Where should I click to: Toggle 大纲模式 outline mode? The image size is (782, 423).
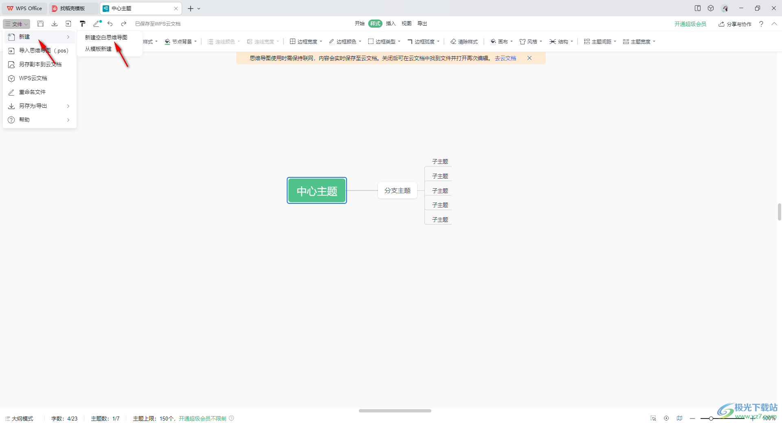(19, 419)
